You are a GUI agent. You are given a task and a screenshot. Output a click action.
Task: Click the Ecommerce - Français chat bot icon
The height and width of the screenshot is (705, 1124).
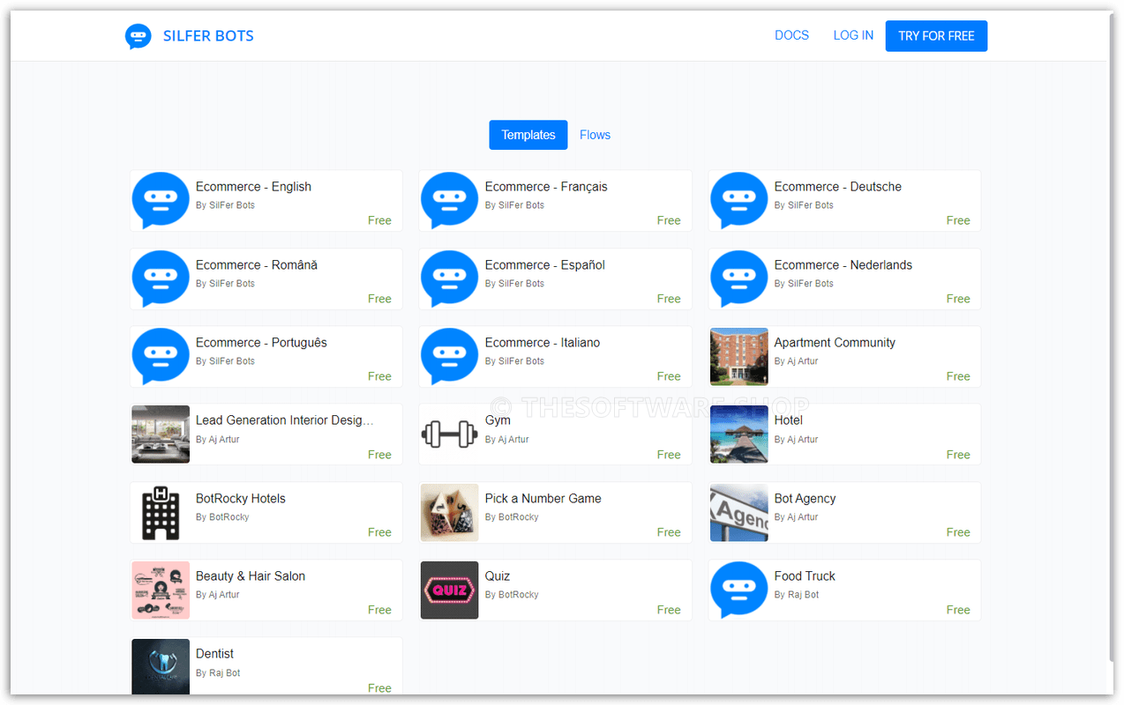449,200
